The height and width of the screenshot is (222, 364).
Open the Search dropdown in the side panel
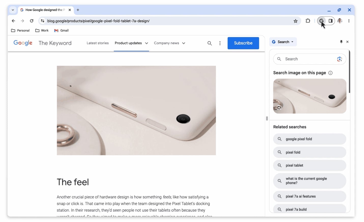click(283, 42)
